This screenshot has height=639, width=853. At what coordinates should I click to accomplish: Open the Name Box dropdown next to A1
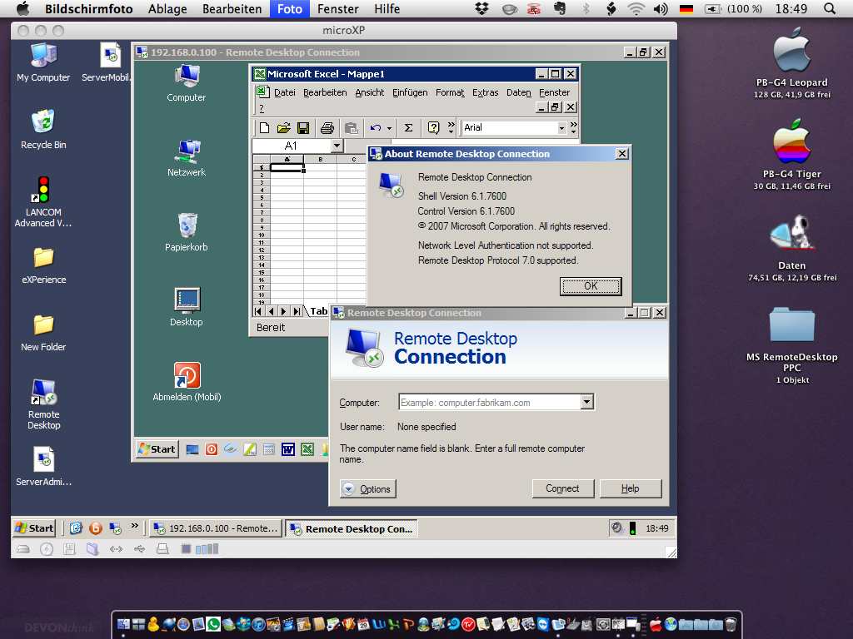(x=337, y=146)
